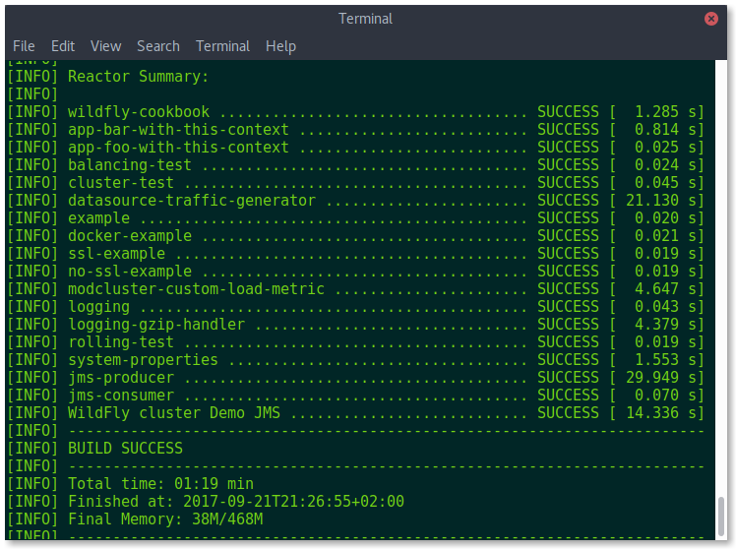The width and height of the screenshot is (736, 549).
Task: Click the 'logging-gzip-handler' module name
Action: [156, 325]
